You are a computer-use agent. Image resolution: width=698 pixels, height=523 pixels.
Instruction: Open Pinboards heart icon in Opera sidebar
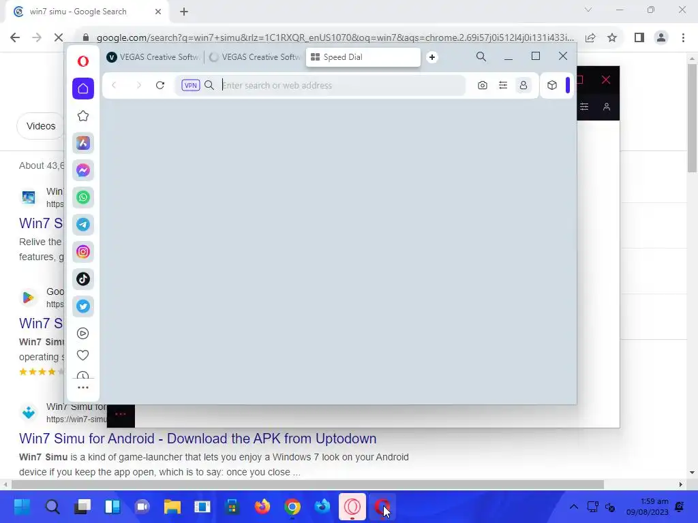[x=82, y=355]
